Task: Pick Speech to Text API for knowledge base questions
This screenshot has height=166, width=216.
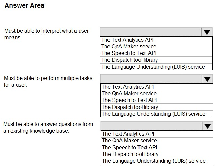Action: click(x=129, y=147)
